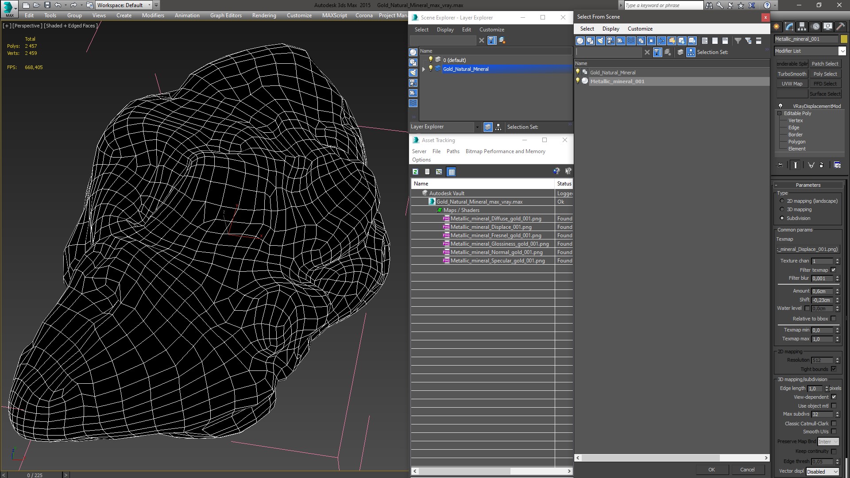This screenshot has width=850, height=478.
Task: Select 2D mapping (landscape) radio button
Action: coord(782,201)
